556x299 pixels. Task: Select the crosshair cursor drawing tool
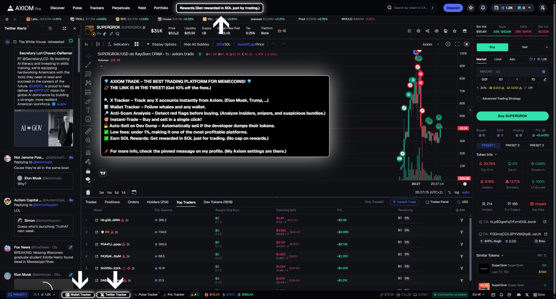[x=88, y=56]
